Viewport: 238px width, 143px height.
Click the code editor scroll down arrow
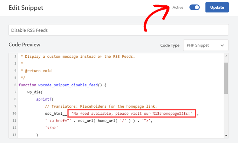[226, 135]
